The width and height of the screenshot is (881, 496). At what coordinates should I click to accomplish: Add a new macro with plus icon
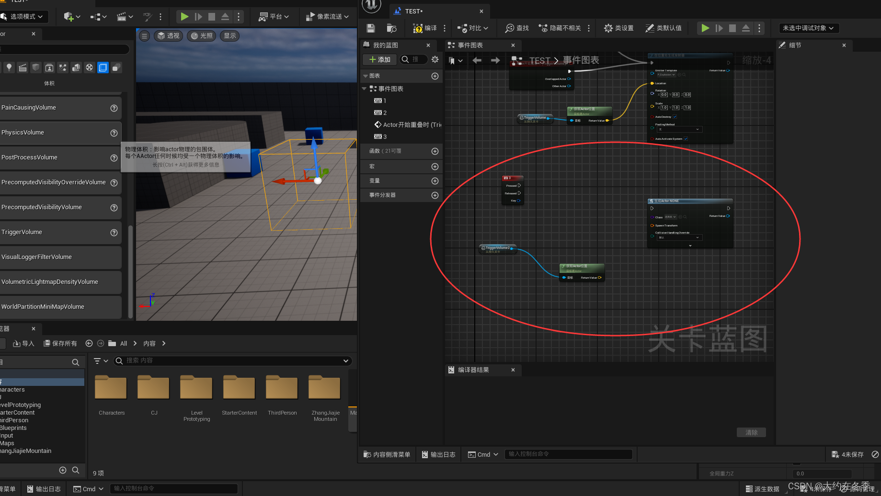435,167
